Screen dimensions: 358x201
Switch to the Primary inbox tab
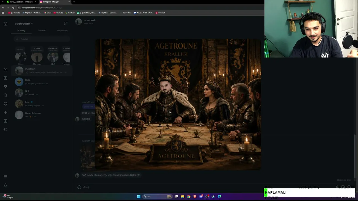pos(21,30)
